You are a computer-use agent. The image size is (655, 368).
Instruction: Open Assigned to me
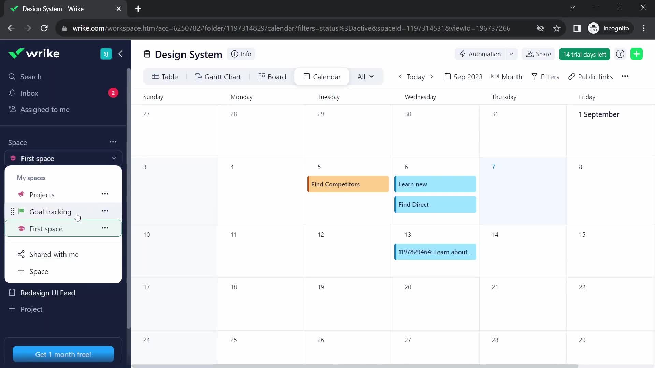39,109
